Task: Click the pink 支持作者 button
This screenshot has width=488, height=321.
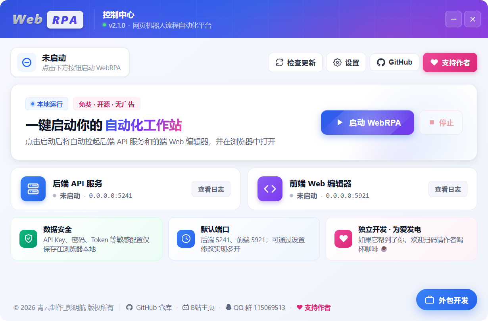Action: [450, 63]
